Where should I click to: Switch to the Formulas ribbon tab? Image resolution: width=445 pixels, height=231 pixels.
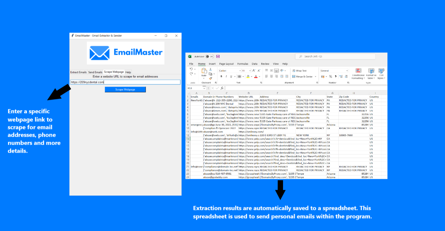click(243, 64)
